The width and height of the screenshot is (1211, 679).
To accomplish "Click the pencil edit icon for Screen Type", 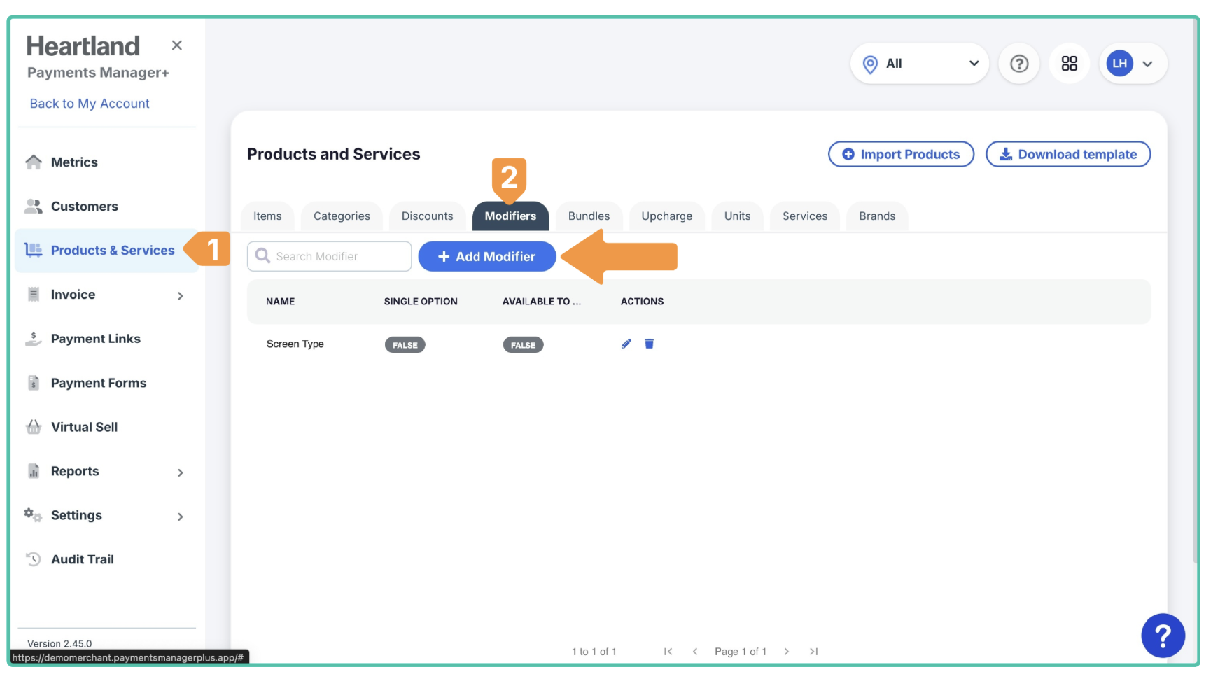I will pos(626,344).
